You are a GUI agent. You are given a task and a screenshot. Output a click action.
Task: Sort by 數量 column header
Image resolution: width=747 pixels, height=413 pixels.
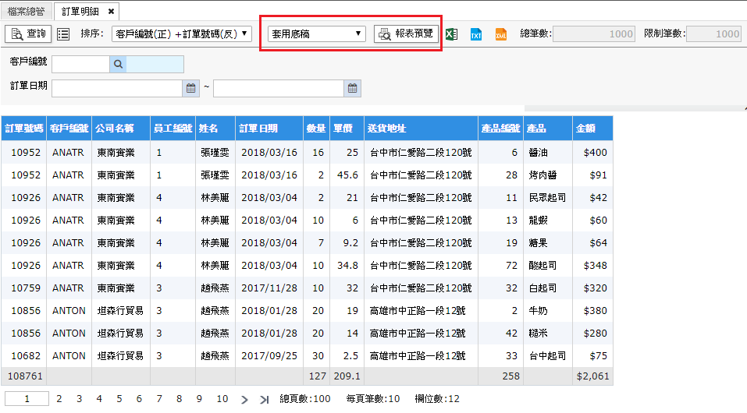316,129
